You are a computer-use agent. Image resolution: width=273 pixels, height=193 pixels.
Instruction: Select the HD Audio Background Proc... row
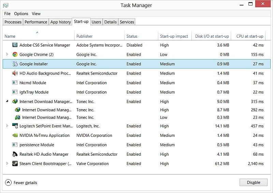(137, 73)
